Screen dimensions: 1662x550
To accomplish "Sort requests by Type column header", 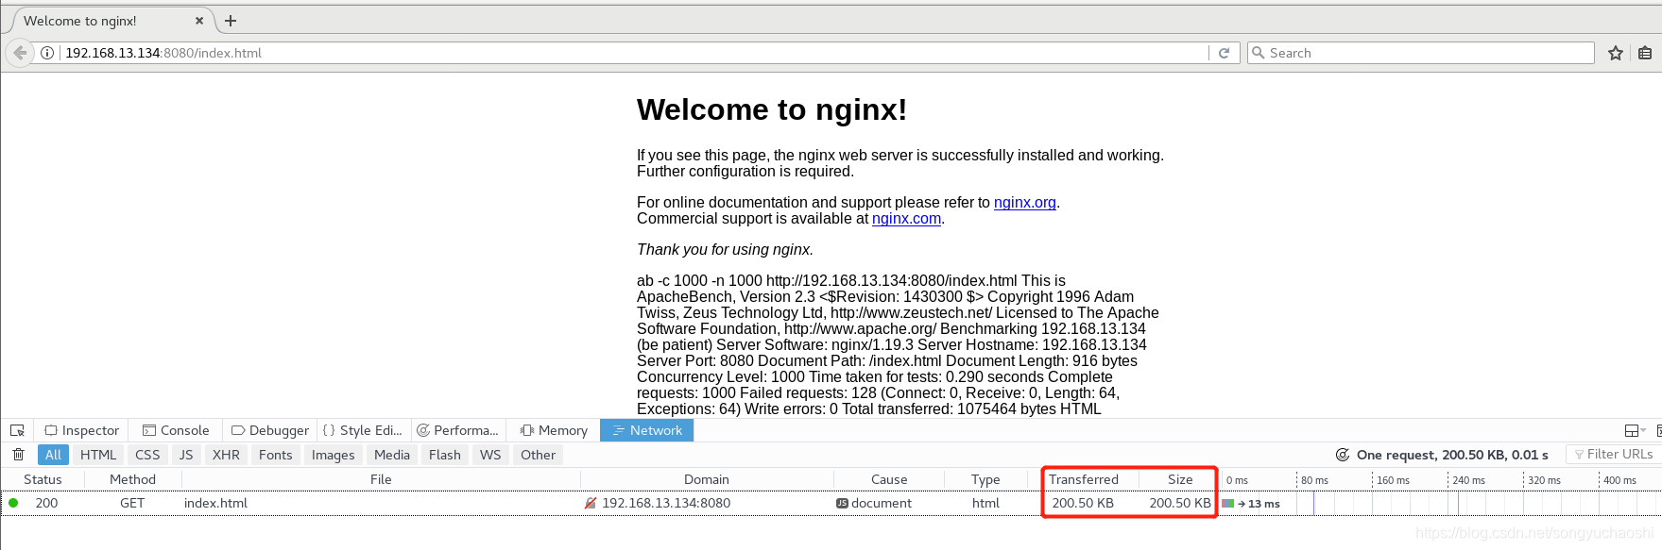I will point(985,479).
